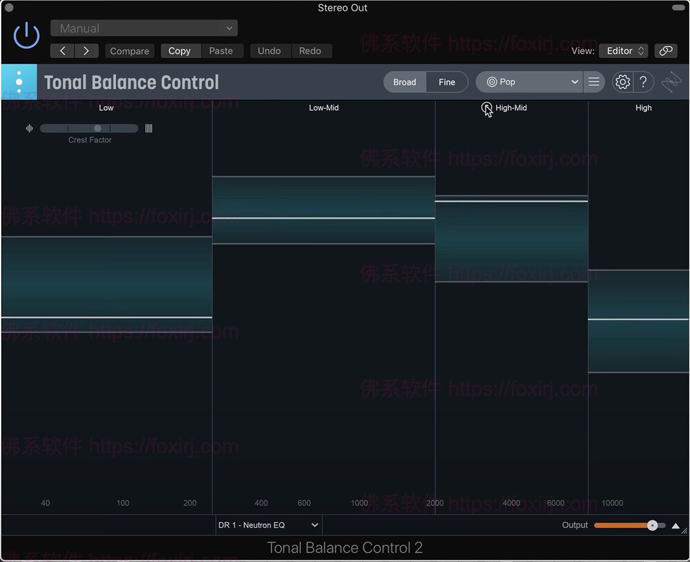Click the Compare button
Screen dimensions: 690x562
click(x=129, y=51)
